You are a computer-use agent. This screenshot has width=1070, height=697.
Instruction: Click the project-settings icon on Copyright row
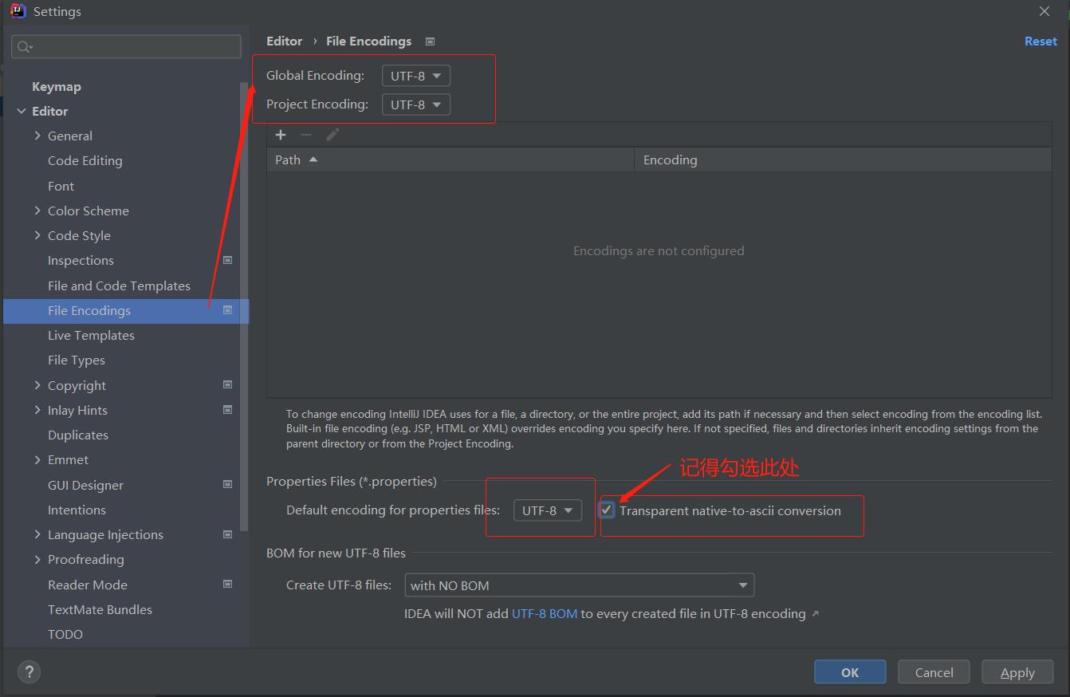pyautogui.click(x=227, y=384)
